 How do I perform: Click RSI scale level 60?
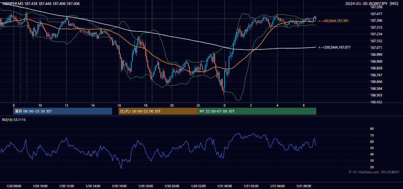coord(372,141)
